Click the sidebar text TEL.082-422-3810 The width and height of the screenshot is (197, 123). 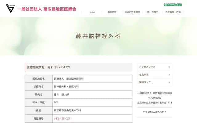pyautogui.click(x=155, y=112)
